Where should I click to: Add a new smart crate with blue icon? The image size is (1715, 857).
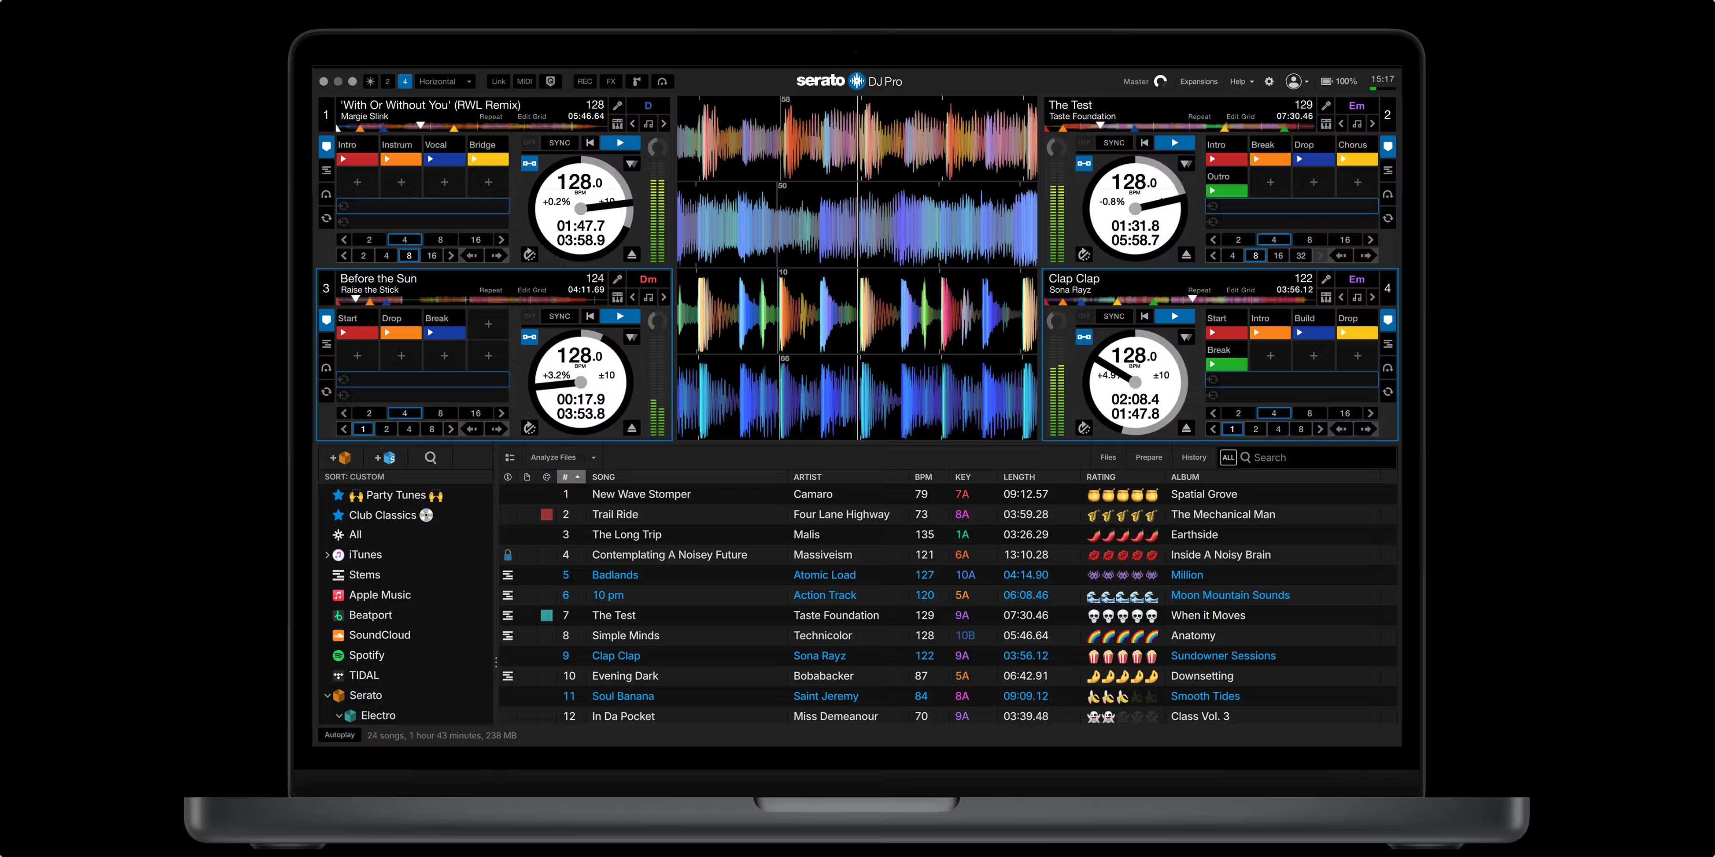[x=385, y=458]
